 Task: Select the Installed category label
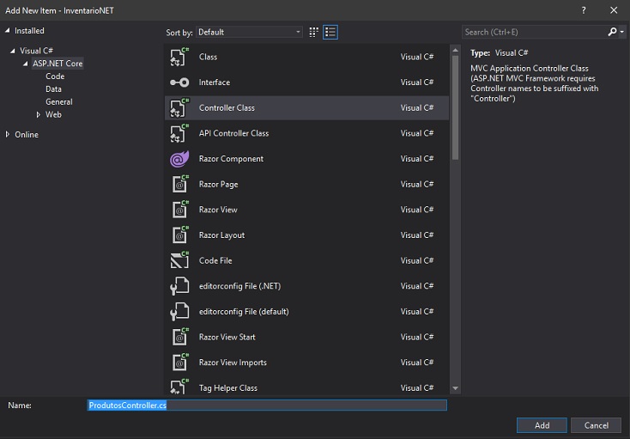(x=29, y=31)
